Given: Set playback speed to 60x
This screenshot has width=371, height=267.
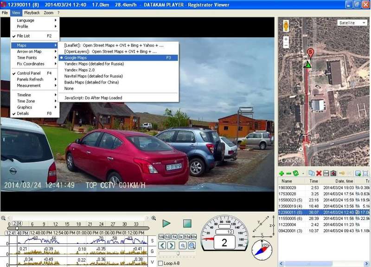Looking at the screenshot, I should click(193, 237).
